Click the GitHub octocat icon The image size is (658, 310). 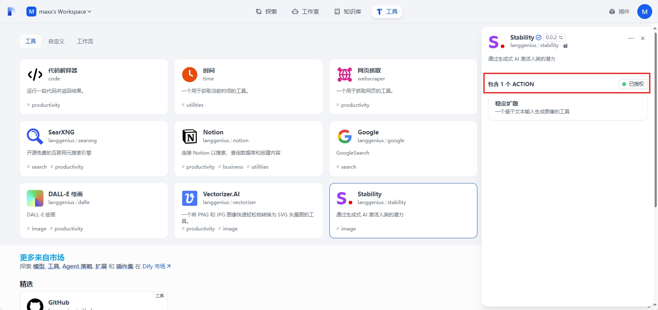click(35, 305)
